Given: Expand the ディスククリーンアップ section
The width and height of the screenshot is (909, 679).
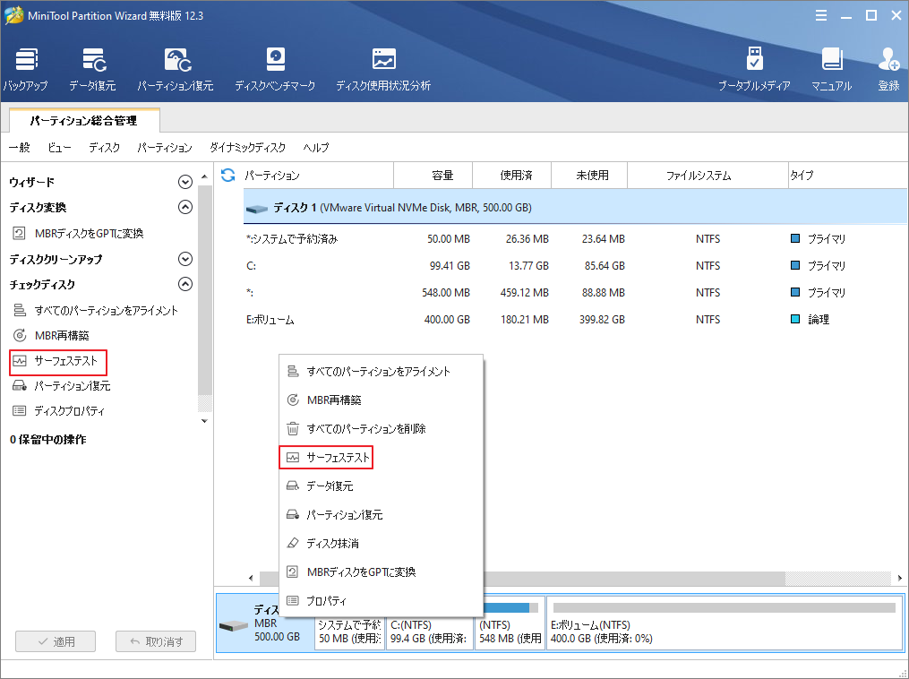Looking at the screenshot, I should point(185,260).
